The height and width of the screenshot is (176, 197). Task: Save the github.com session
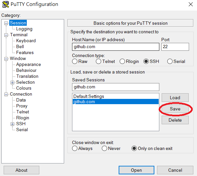(175, 109)
